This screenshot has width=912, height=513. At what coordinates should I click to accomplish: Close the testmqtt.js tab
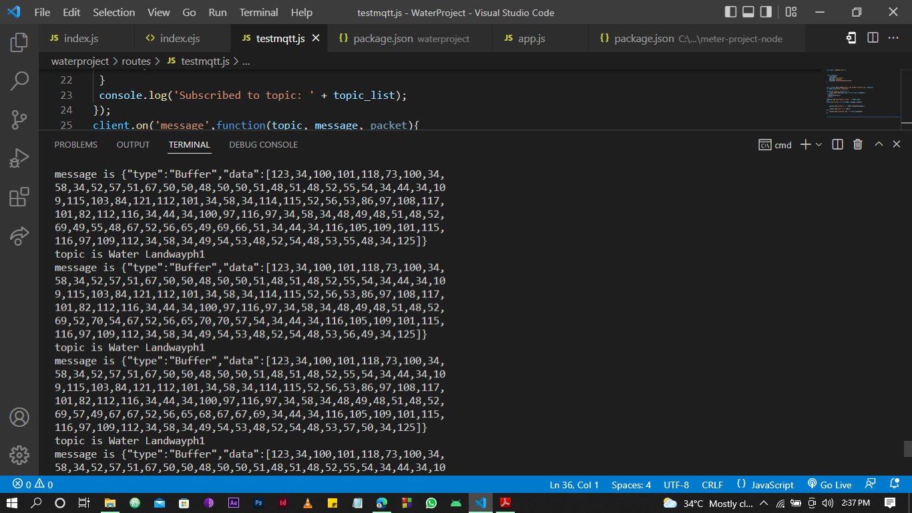(x=316, y=39)
